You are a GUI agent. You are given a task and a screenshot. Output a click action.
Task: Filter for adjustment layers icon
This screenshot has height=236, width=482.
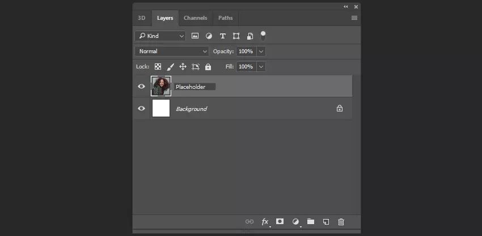coord(209,36)
